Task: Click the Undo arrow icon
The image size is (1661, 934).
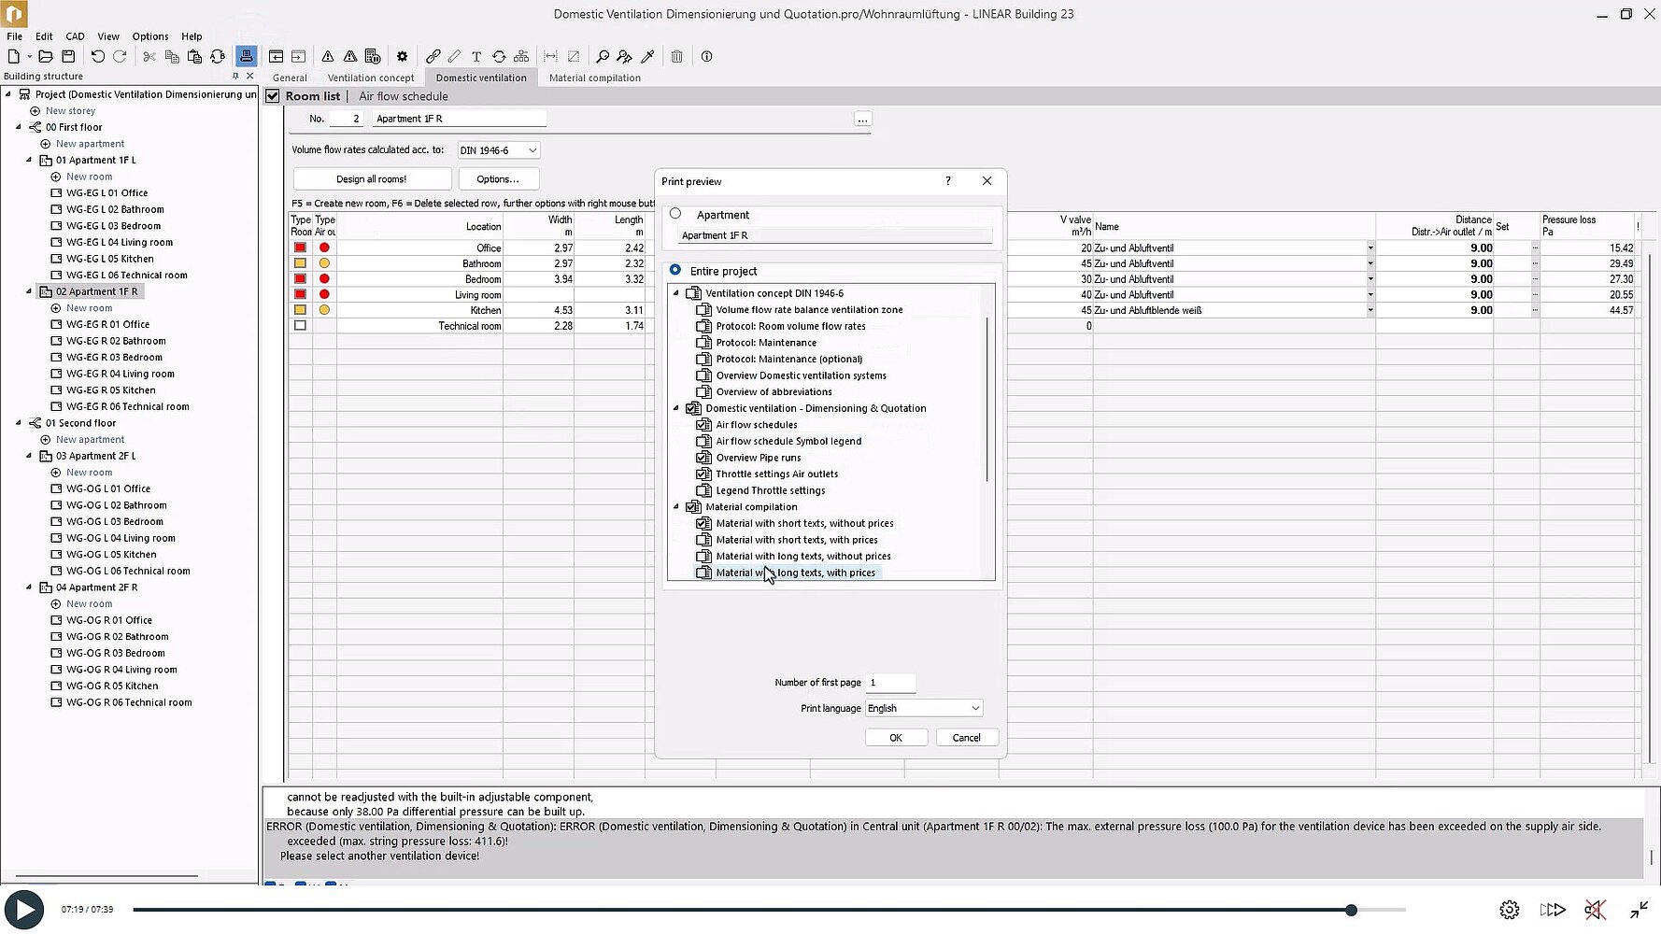Action: (97, 57)
